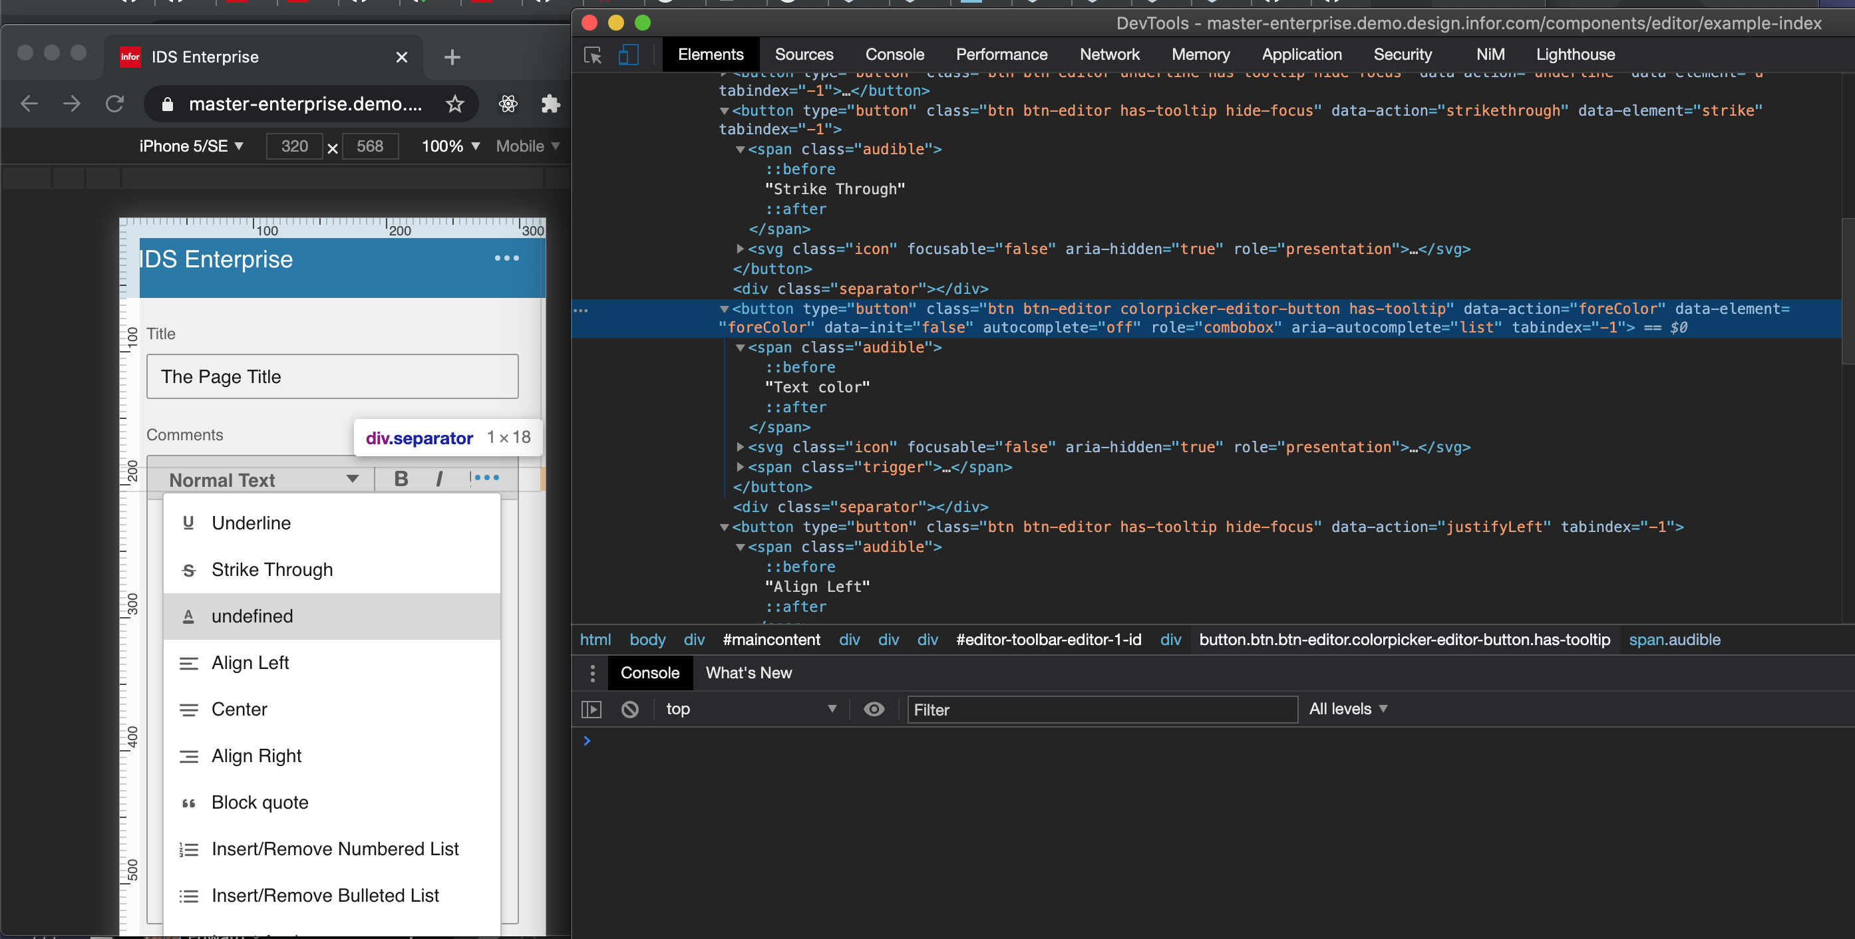Open the Normal Text style dropdown
The image size is (1855, 939).
coord(263,480)
